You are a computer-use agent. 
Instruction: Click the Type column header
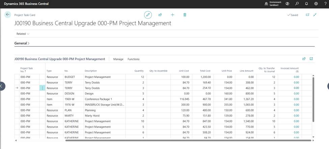click(x=49, y=71)
